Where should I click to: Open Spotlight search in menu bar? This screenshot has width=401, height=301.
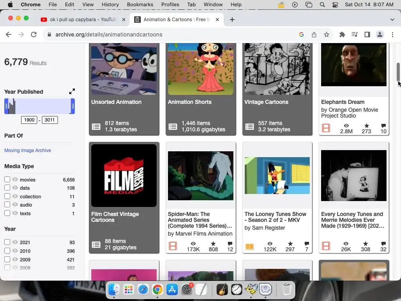click(x=322, y=5)
